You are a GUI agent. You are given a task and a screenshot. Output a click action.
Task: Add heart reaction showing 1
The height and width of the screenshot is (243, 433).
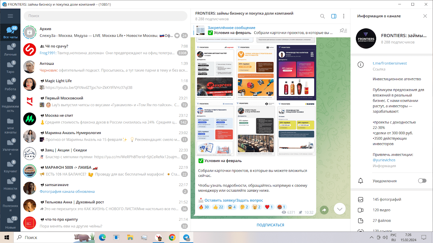click(269, 207)
